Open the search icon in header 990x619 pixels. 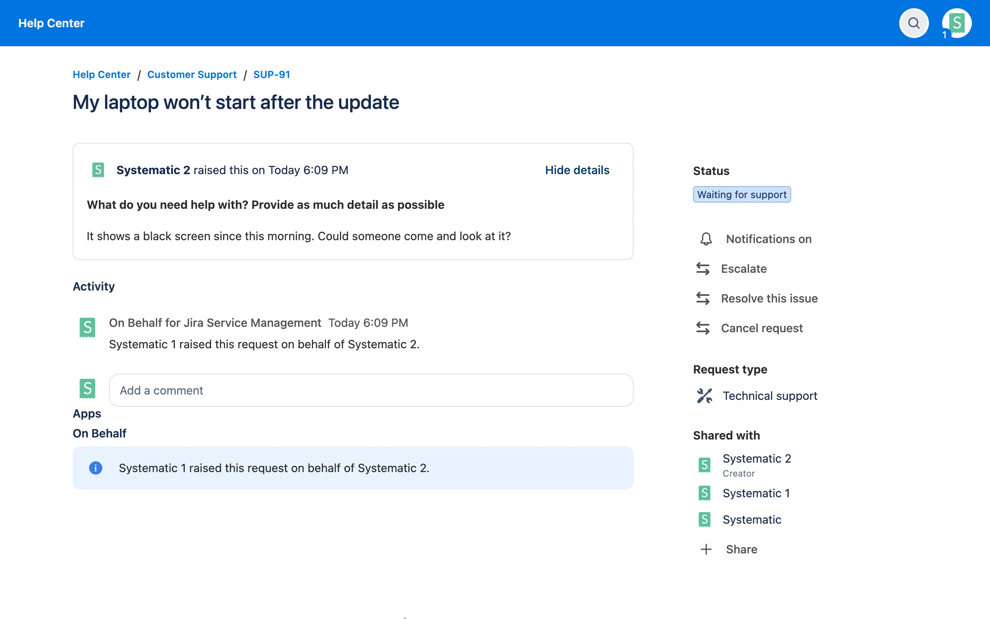[914, 23]
